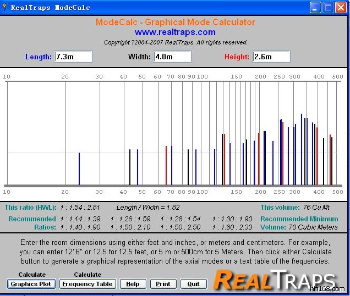Screen dimensions: 350x296
Task: Calculate the Frequency Table
Action: (87, 284)
